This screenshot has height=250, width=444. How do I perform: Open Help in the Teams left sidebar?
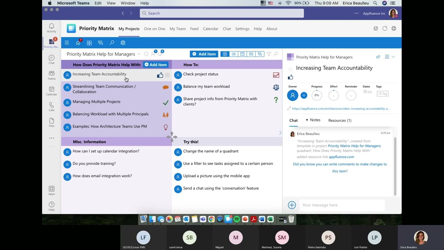[x=51, y=206]
